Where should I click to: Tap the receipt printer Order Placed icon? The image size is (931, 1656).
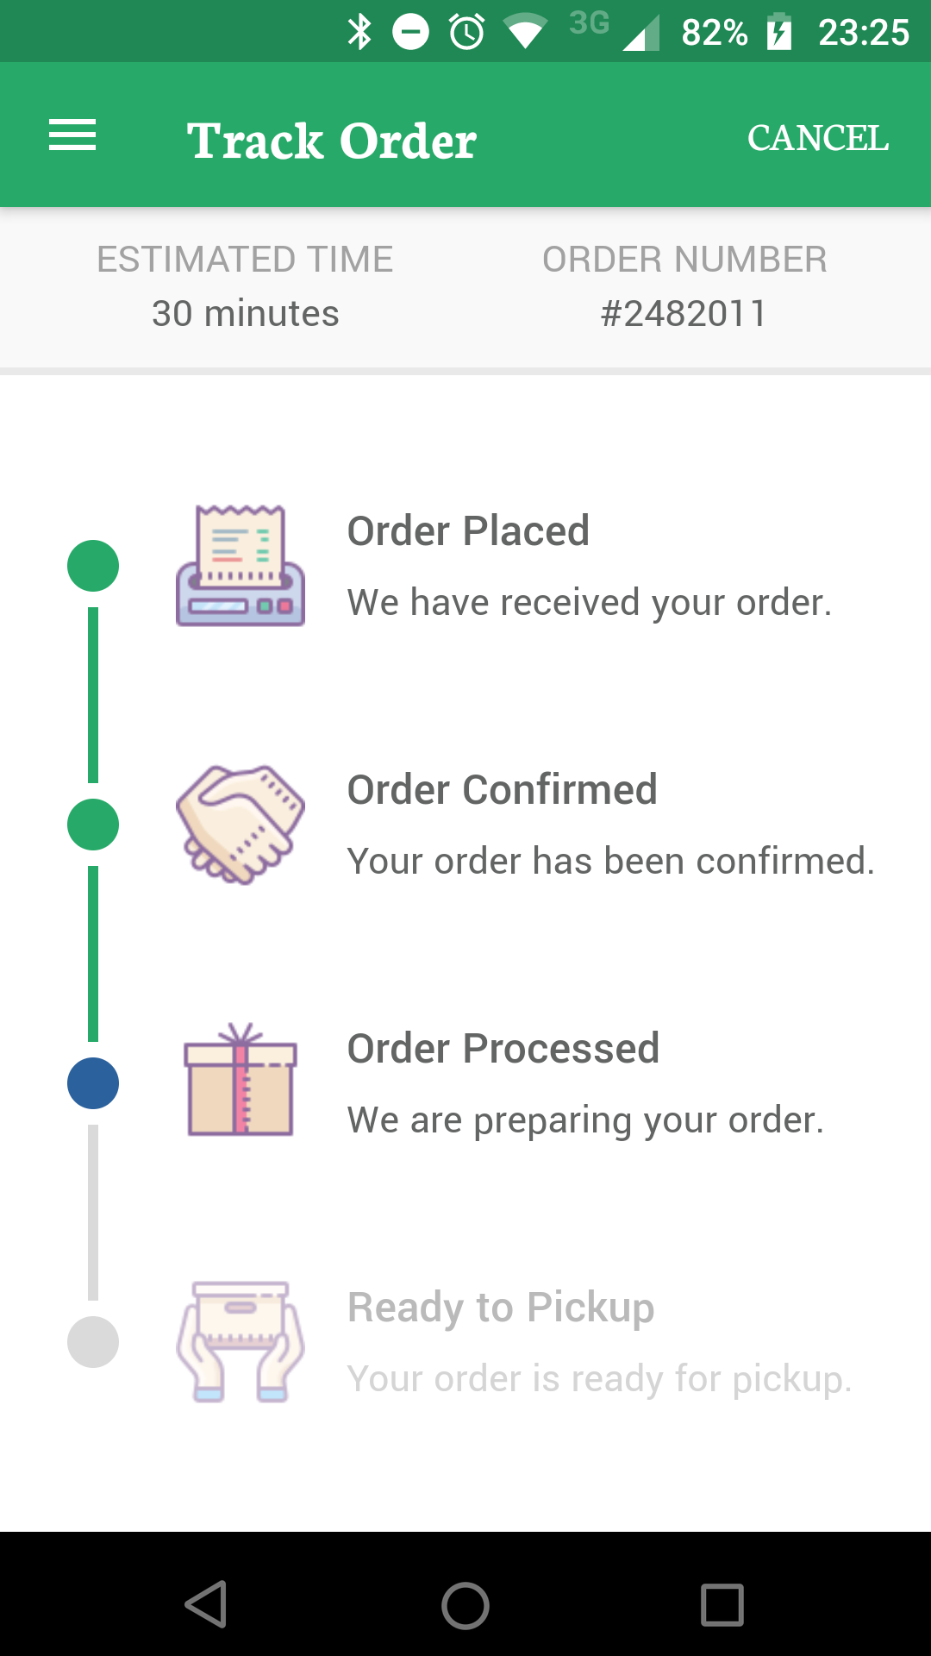coord(241,566)
